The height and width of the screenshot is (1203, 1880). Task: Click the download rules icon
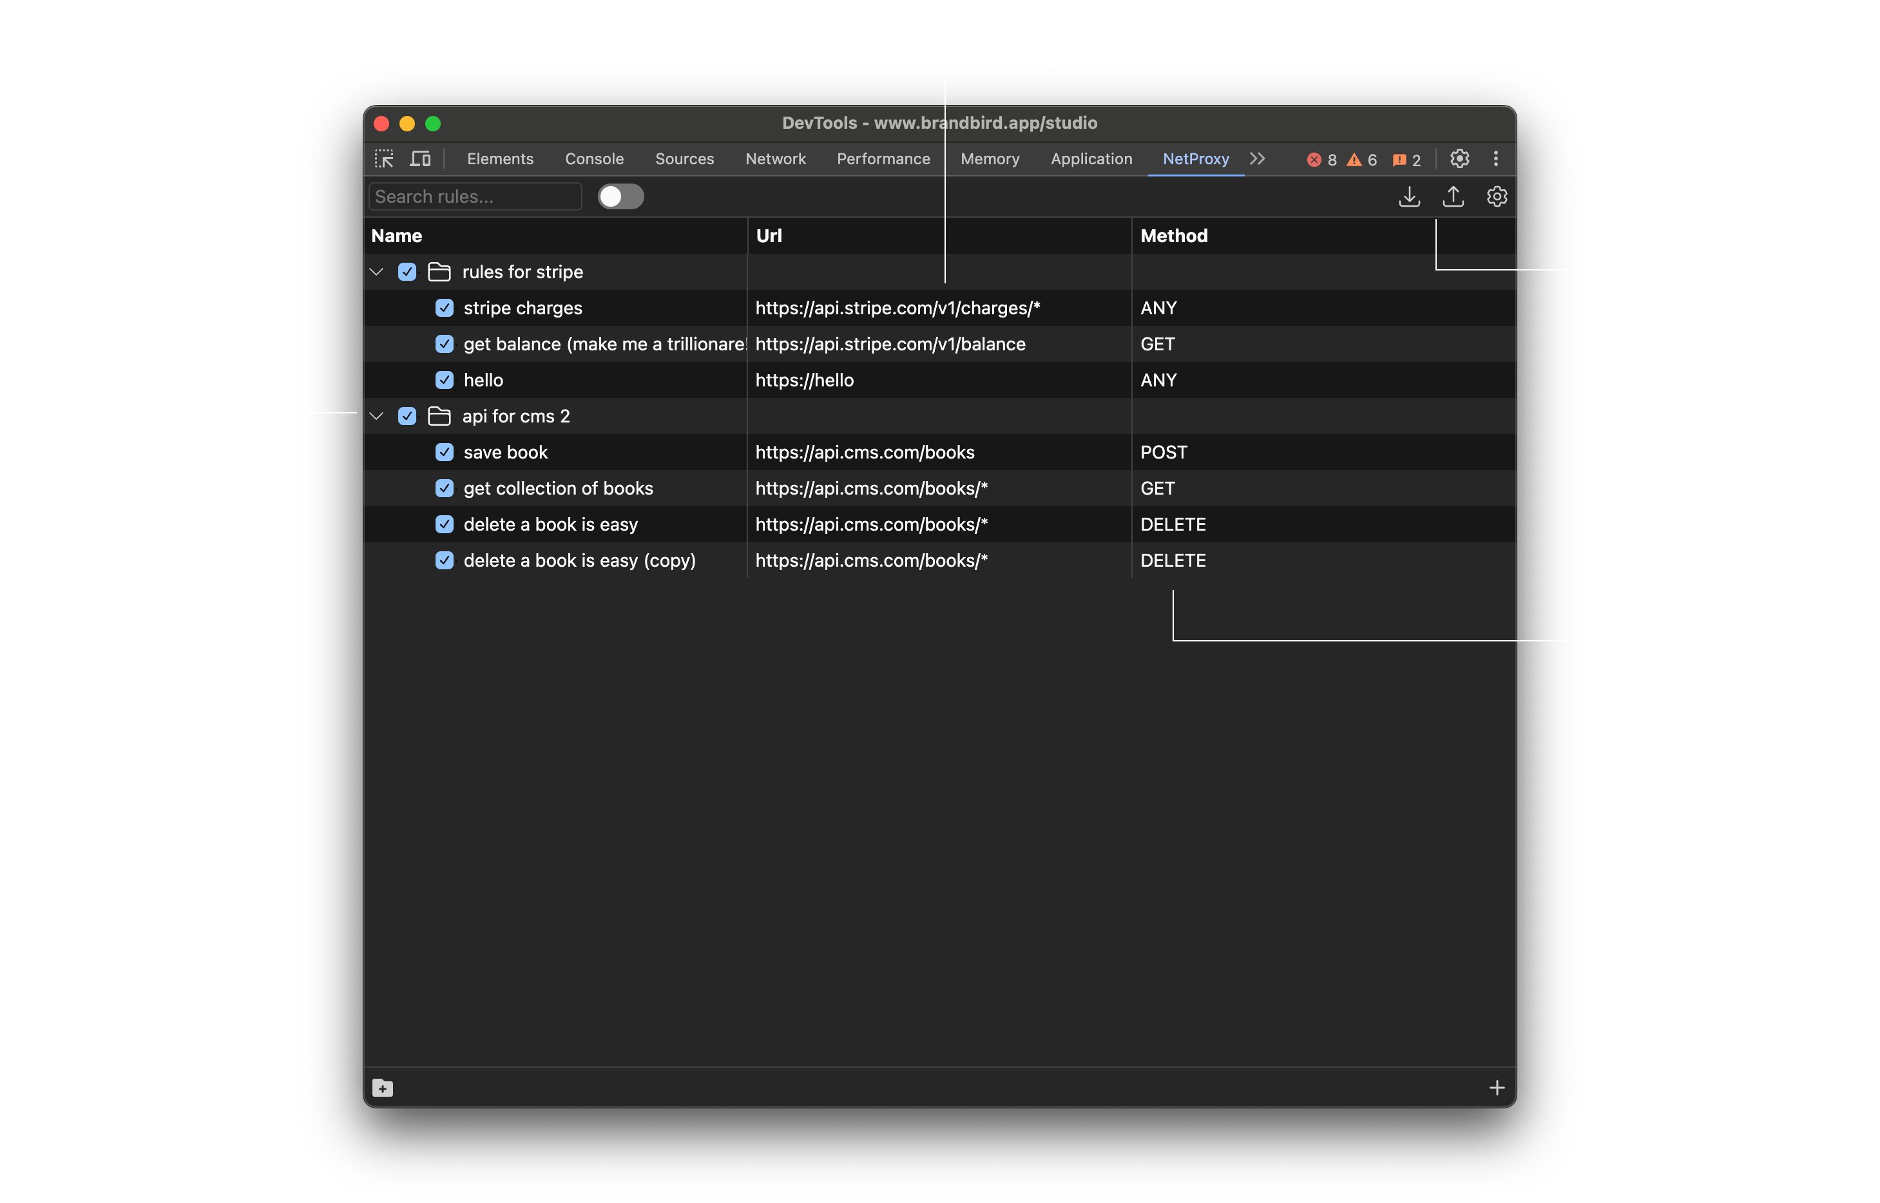[1409, 196]
